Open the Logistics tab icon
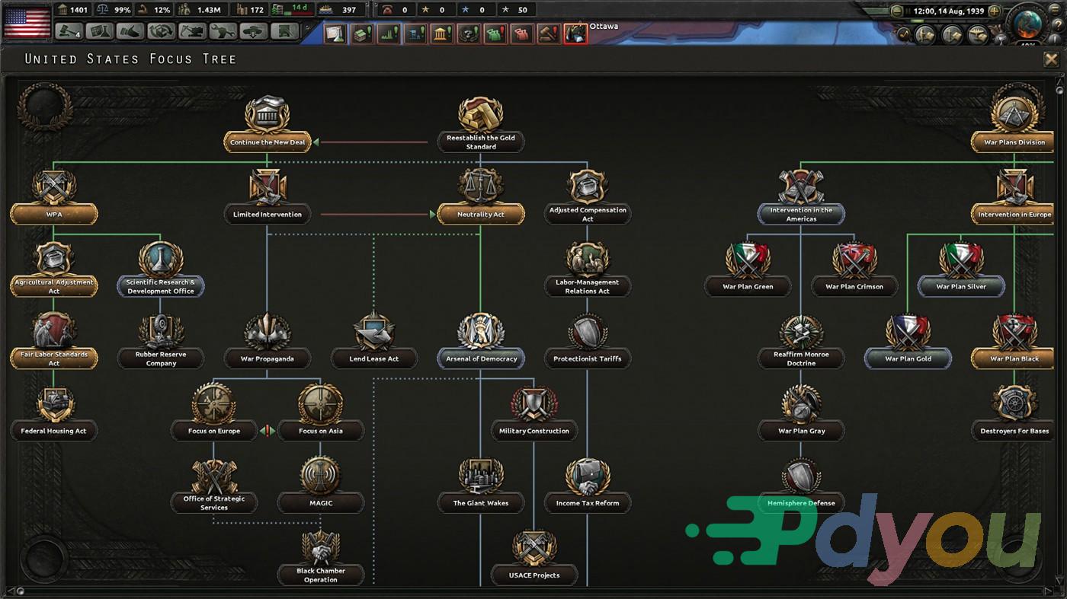The image size is (1067, 599). [x=285, y=32]
